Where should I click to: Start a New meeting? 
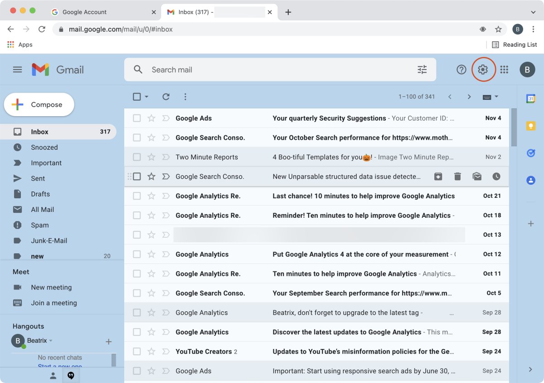tap(51, 287)
